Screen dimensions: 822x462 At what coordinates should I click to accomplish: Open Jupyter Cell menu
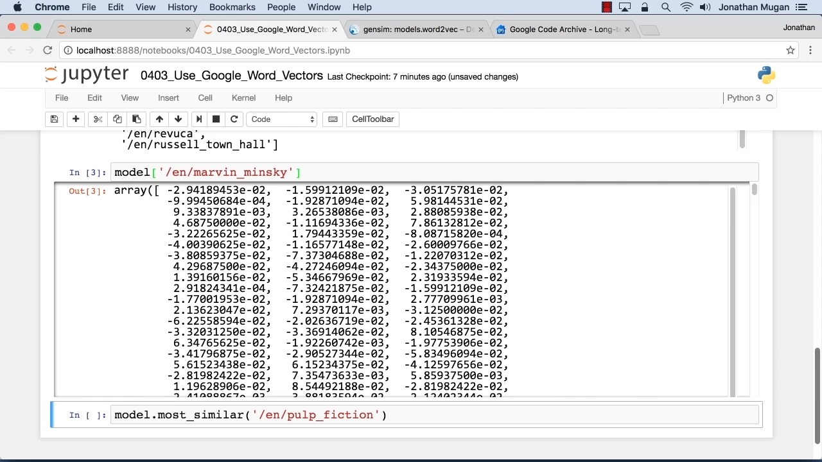click(205, 98)
